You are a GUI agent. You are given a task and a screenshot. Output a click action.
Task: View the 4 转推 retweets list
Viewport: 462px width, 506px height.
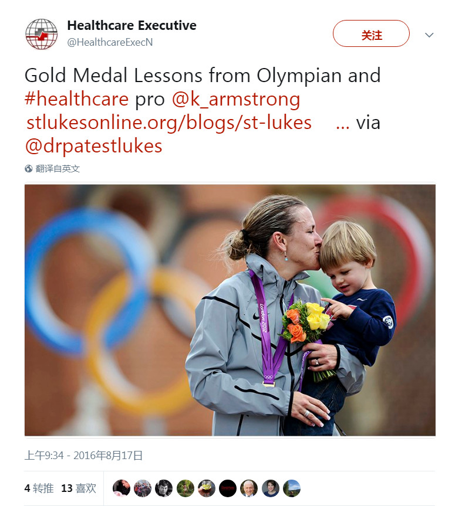click(x=39, y=488)
